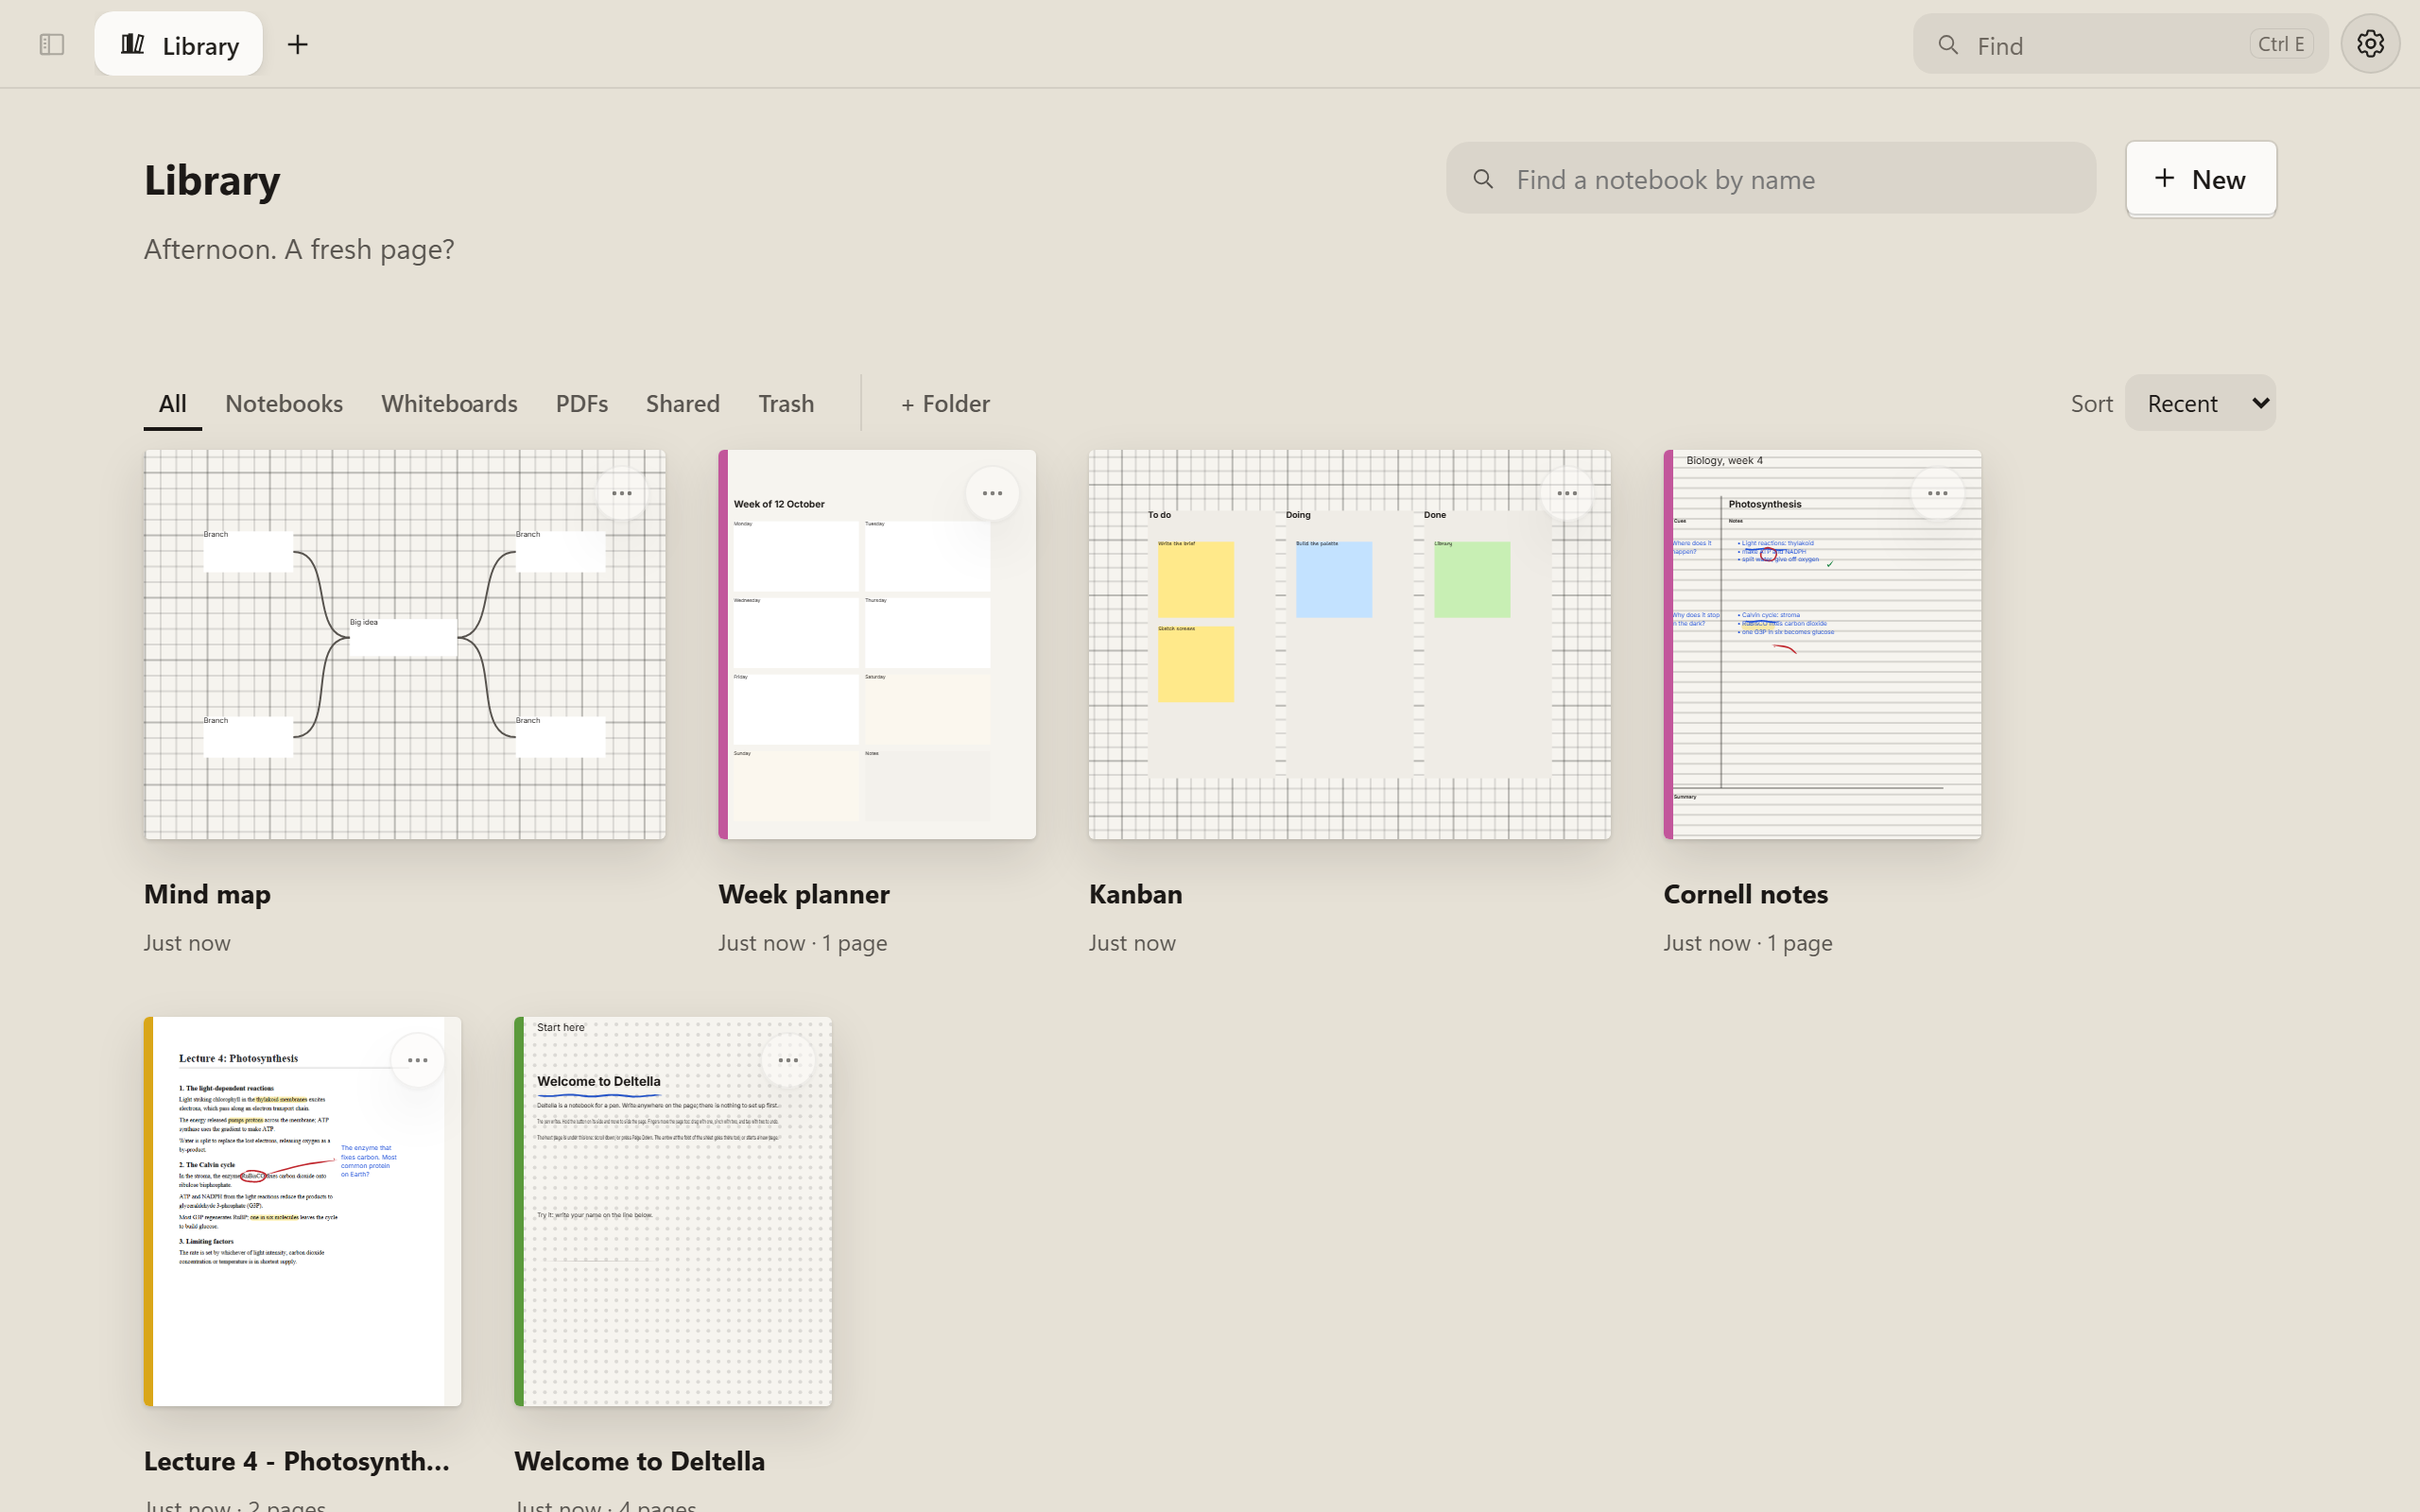Add a new folder with + Folder
The height and width of the screenshot is (1512, 2420).
tap(945, 403)
